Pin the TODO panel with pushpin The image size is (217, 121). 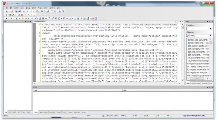tap(210, 87)
